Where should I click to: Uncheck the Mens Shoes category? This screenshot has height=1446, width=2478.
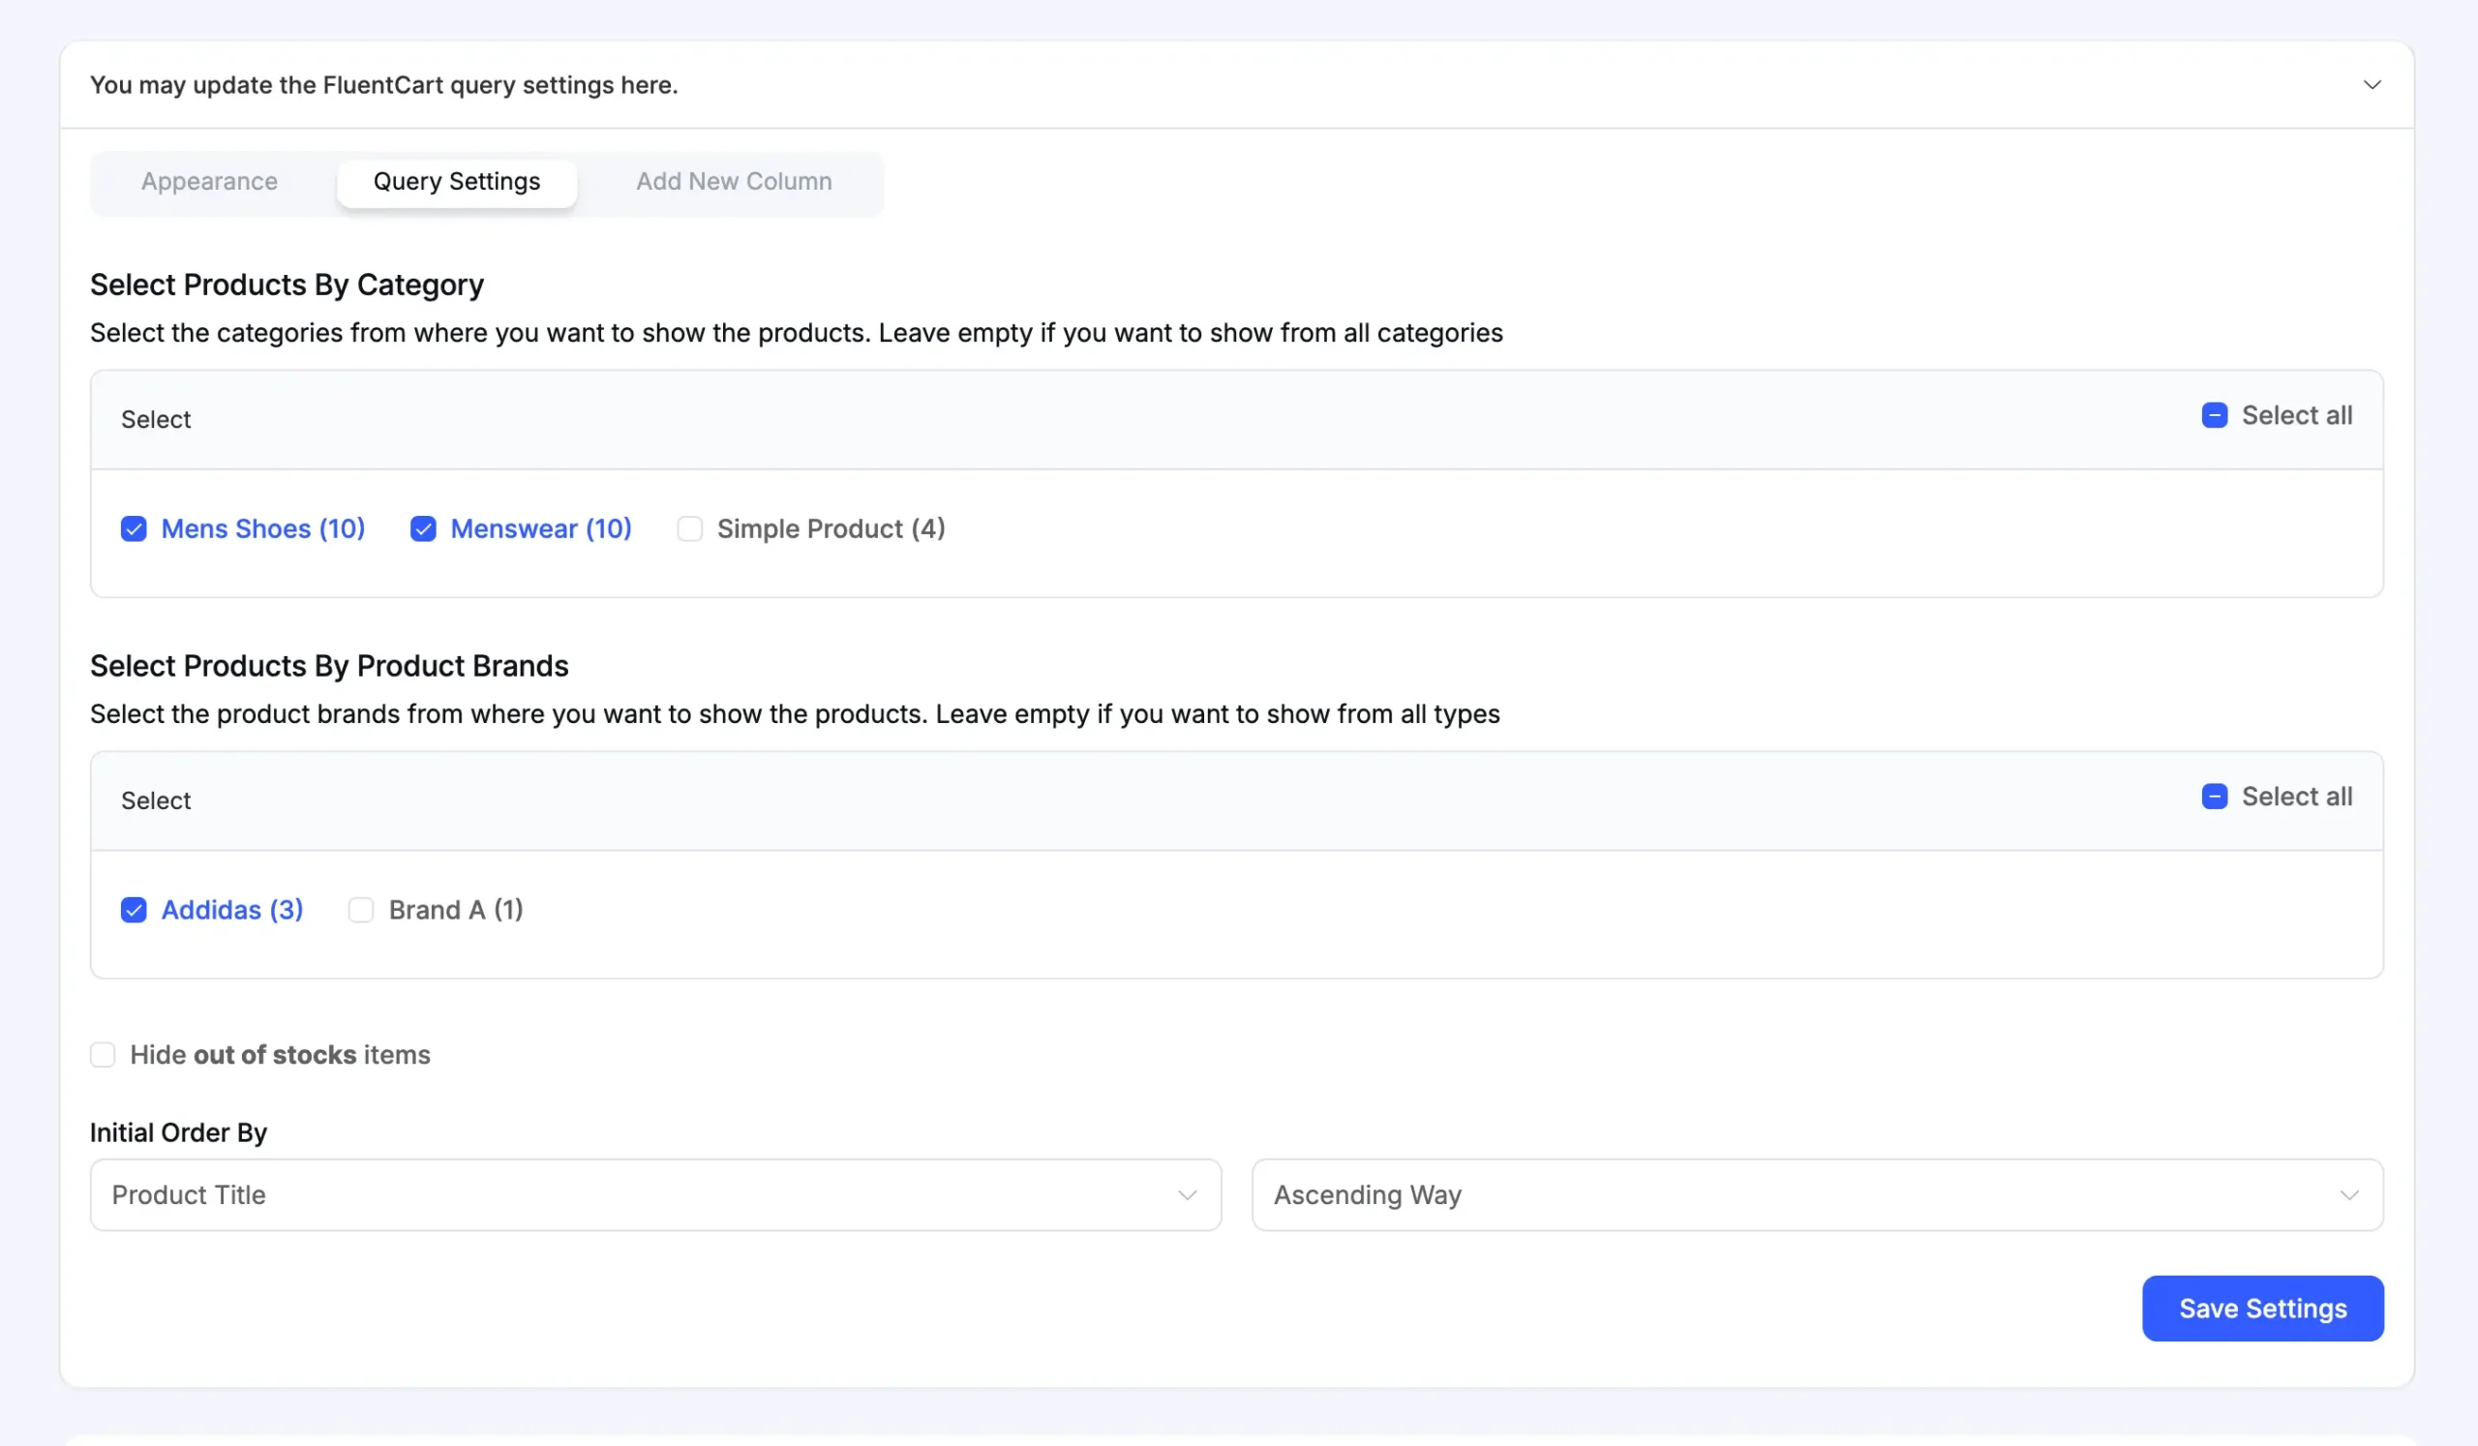pos(134,528)
